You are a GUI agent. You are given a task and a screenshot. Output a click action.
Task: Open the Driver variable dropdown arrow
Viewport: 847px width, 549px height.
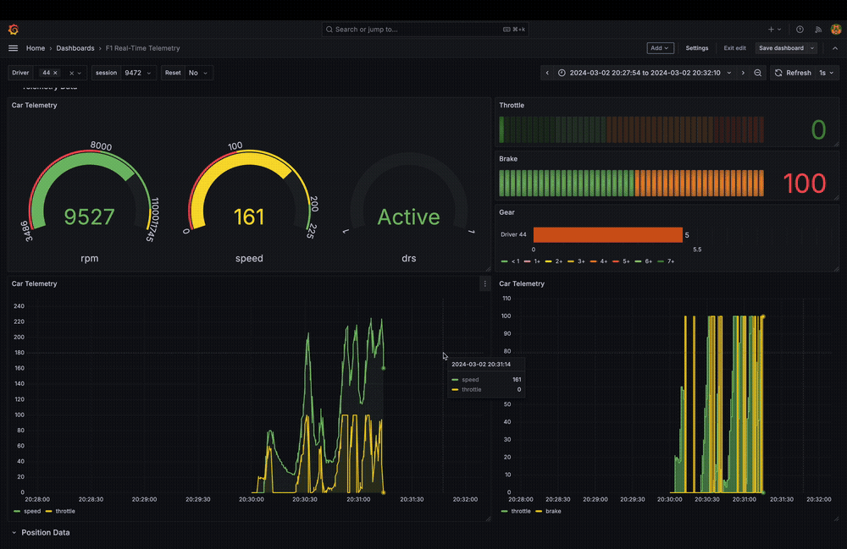(80, 73)
